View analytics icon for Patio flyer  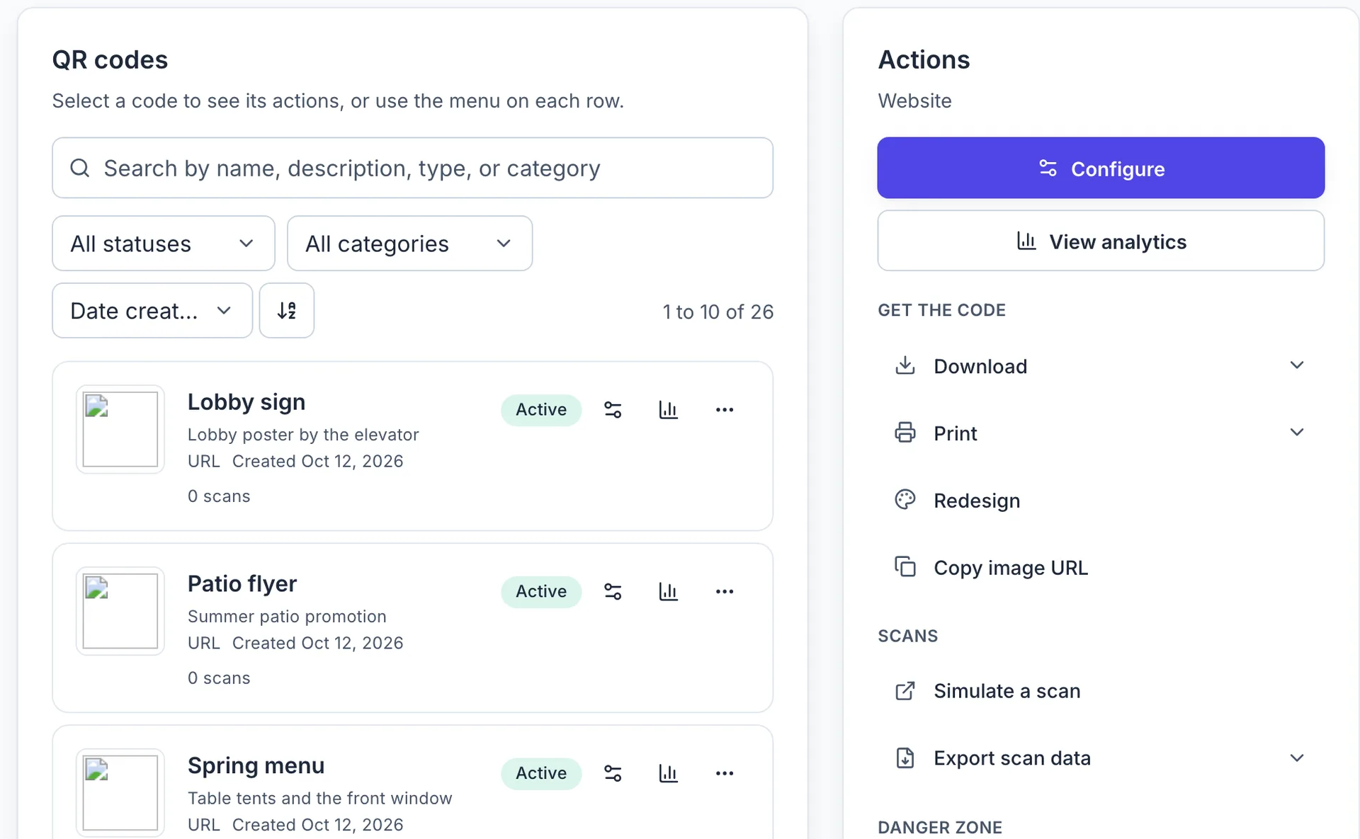click(x=668, y=592)
